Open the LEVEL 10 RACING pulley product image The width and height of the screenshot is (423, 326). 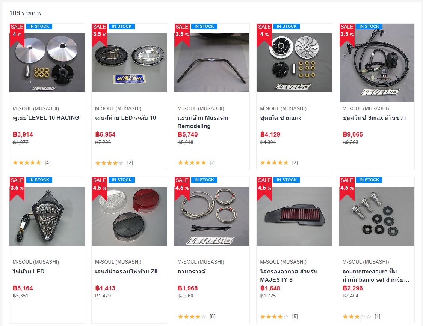(47, 63)
